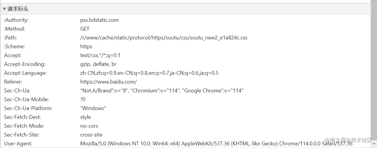Screen dimensions: 377x148
Task: Click the GET method value
Action: [85, 29]
